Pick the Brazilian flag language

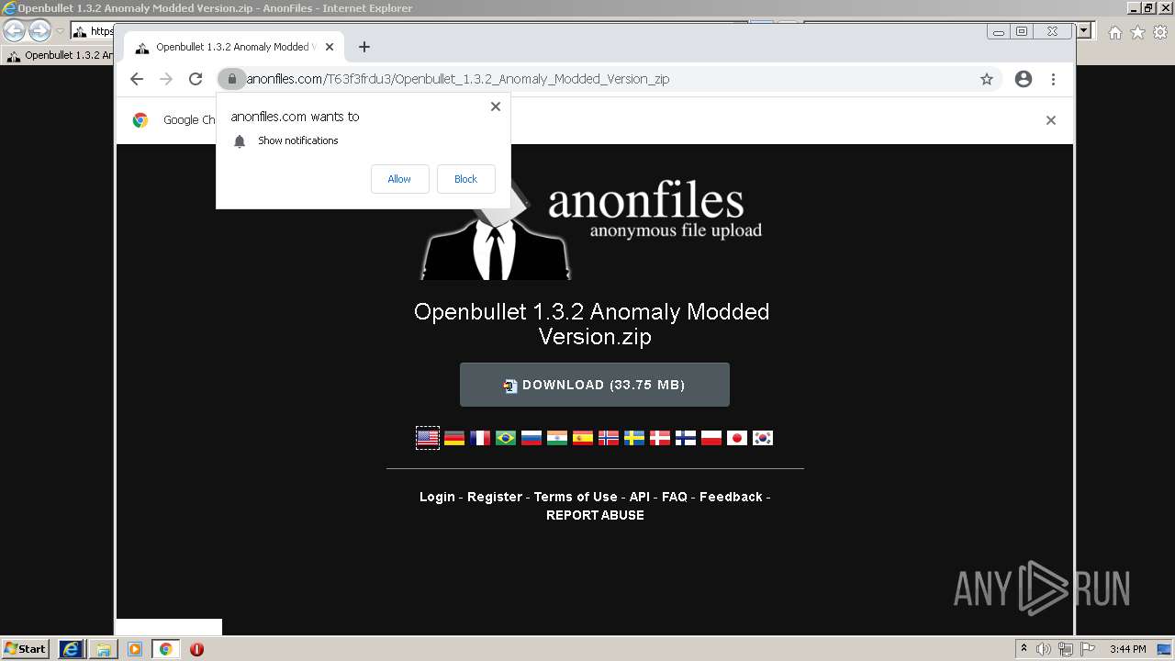pyautogui.click(x=505, y=438)
